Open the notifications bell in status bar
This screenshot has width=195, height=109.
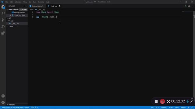(192, 107)
